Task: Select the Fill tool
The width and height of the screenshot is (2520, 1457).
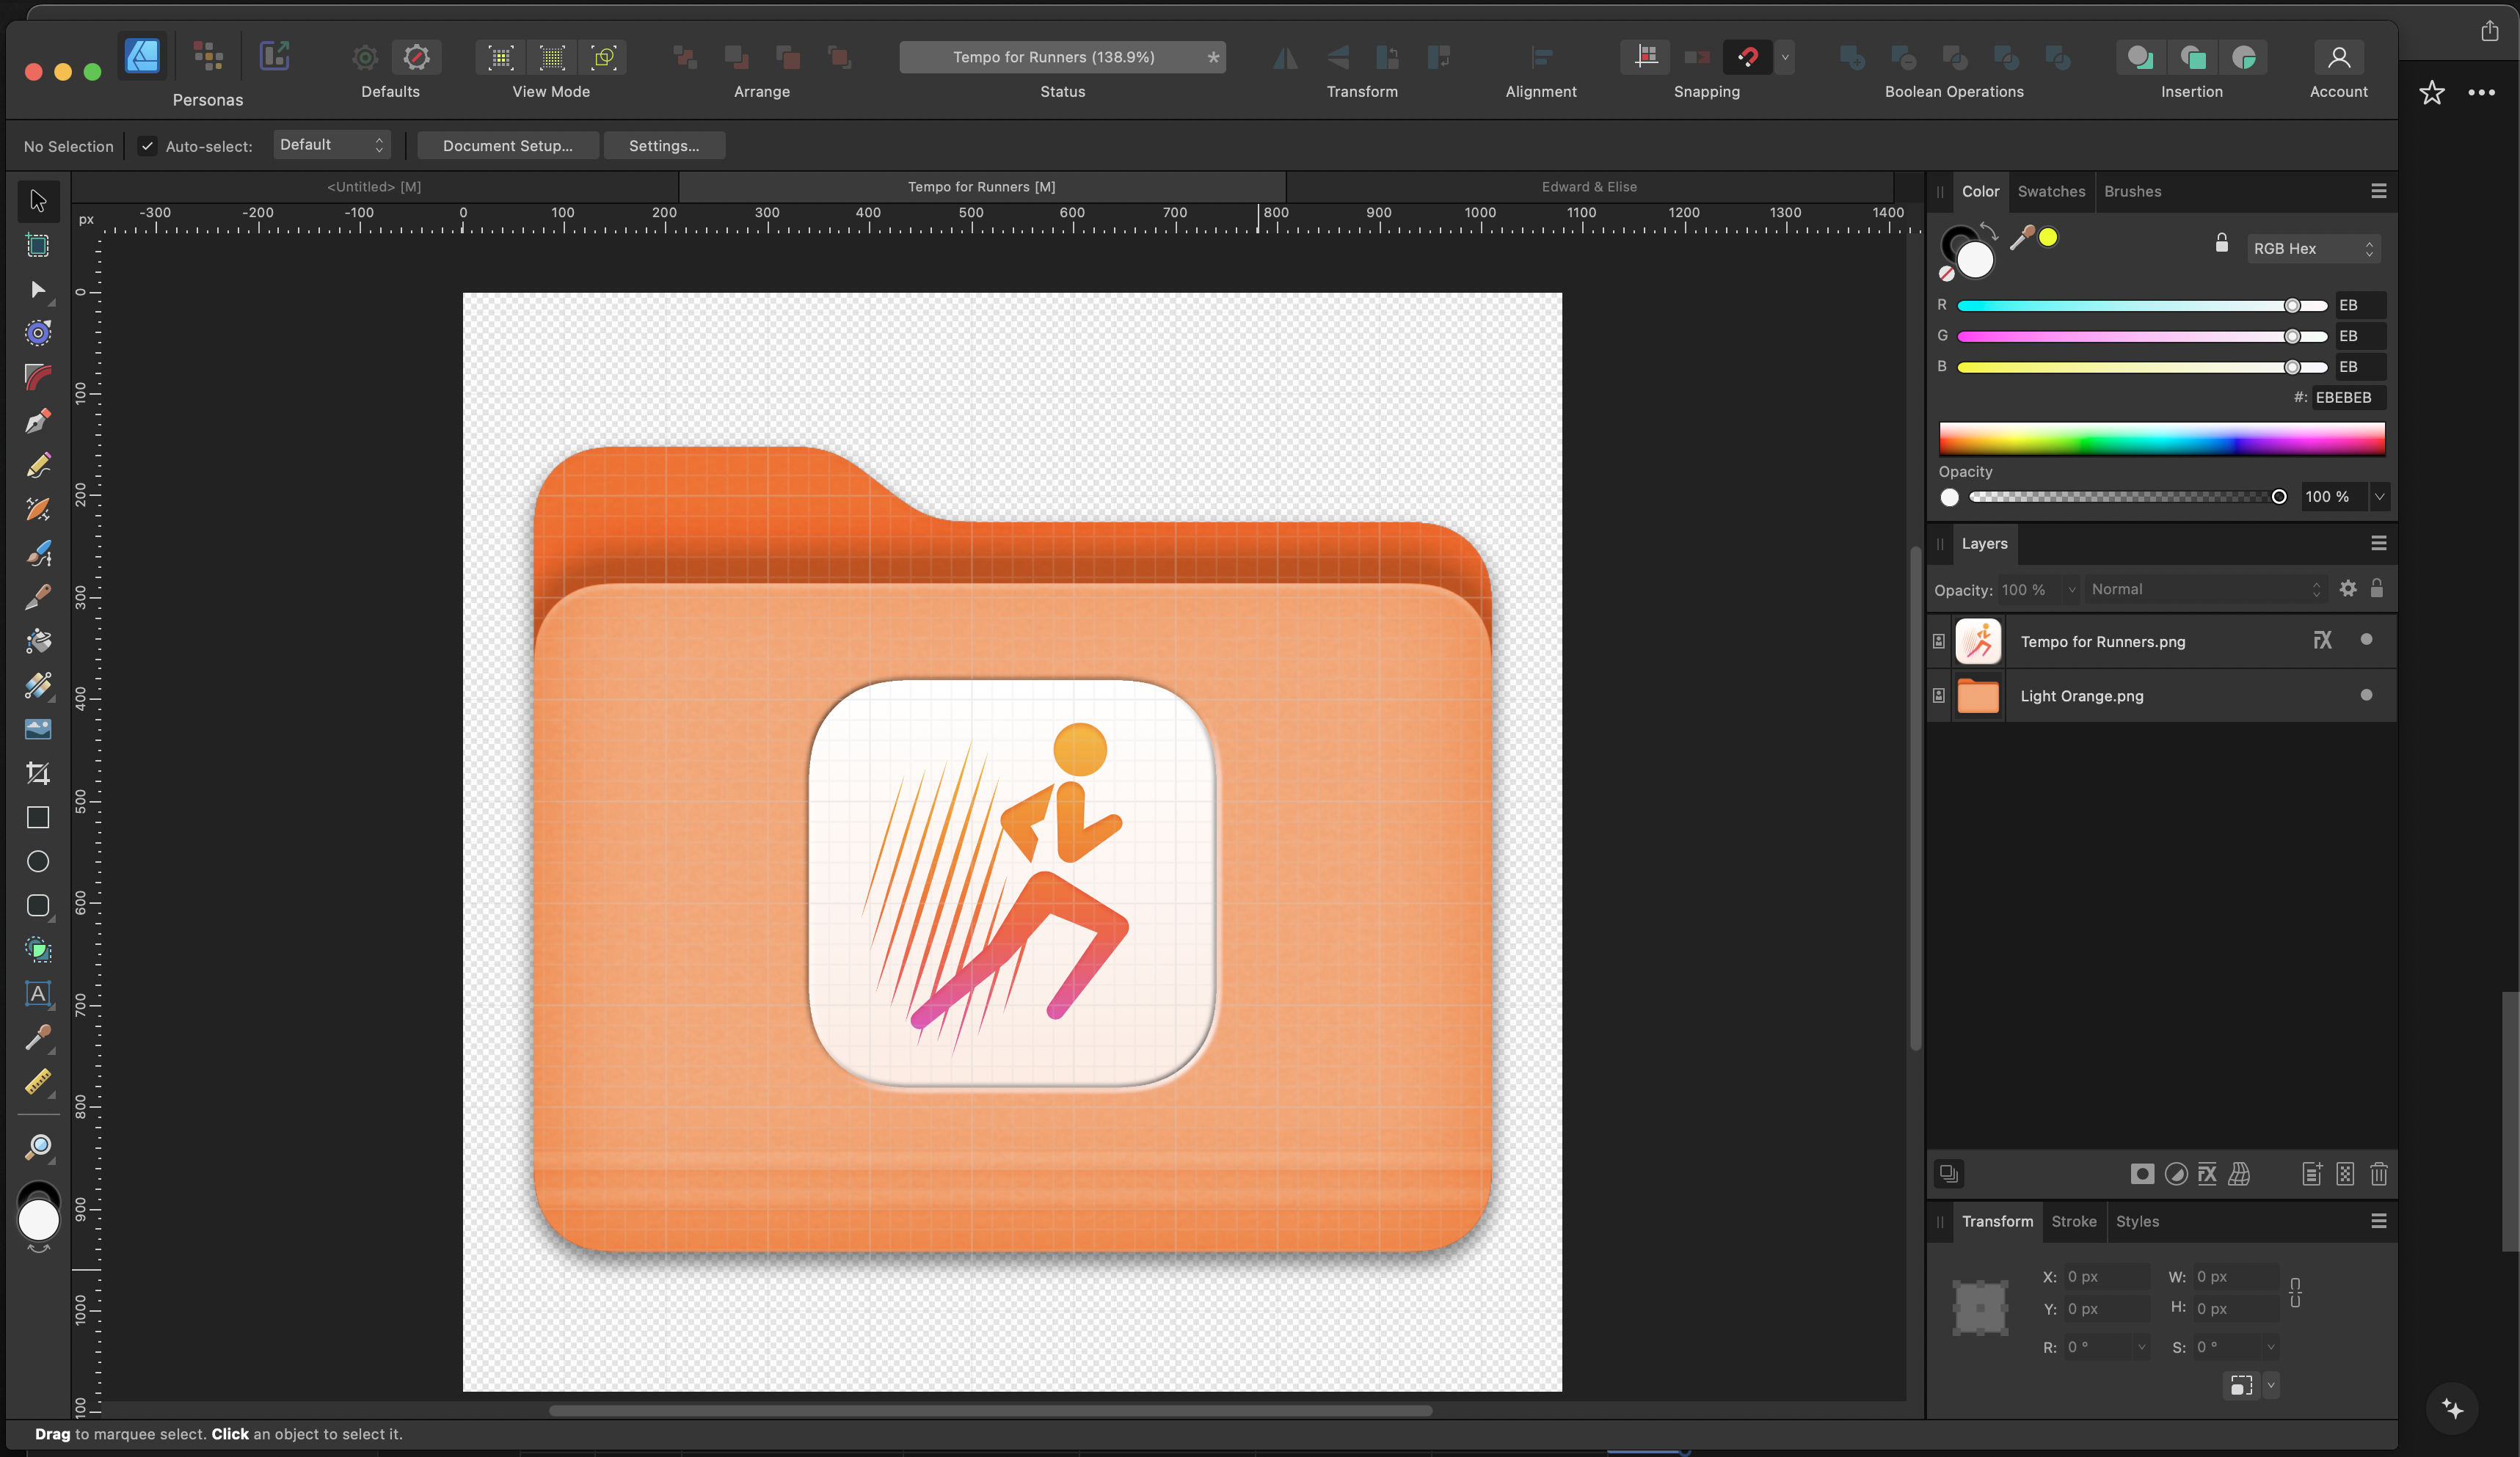Action: (38, 641)
